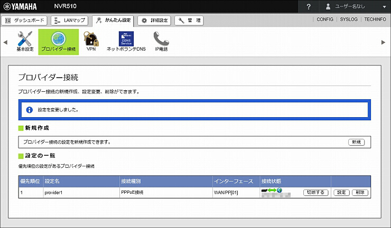Click the 接続種別 column header
This screenshot has height=228, width=391.
[166, 182]
